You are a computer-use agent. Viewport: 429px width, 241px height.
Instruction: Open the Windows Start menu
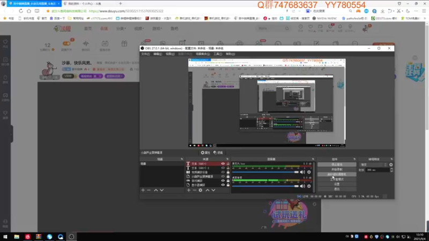click(5, 237)
